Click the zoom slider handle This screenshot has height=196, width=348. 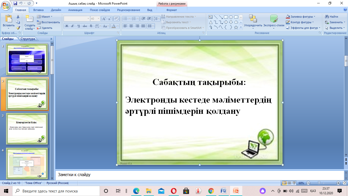pos(319,183)
